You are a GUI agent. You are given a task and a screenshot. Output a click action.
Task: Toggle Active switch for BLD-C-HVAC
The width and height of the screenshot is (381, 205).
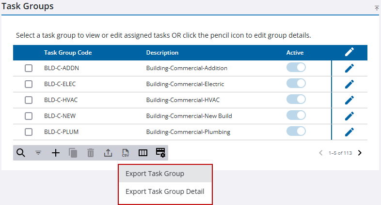pos(296,100)
